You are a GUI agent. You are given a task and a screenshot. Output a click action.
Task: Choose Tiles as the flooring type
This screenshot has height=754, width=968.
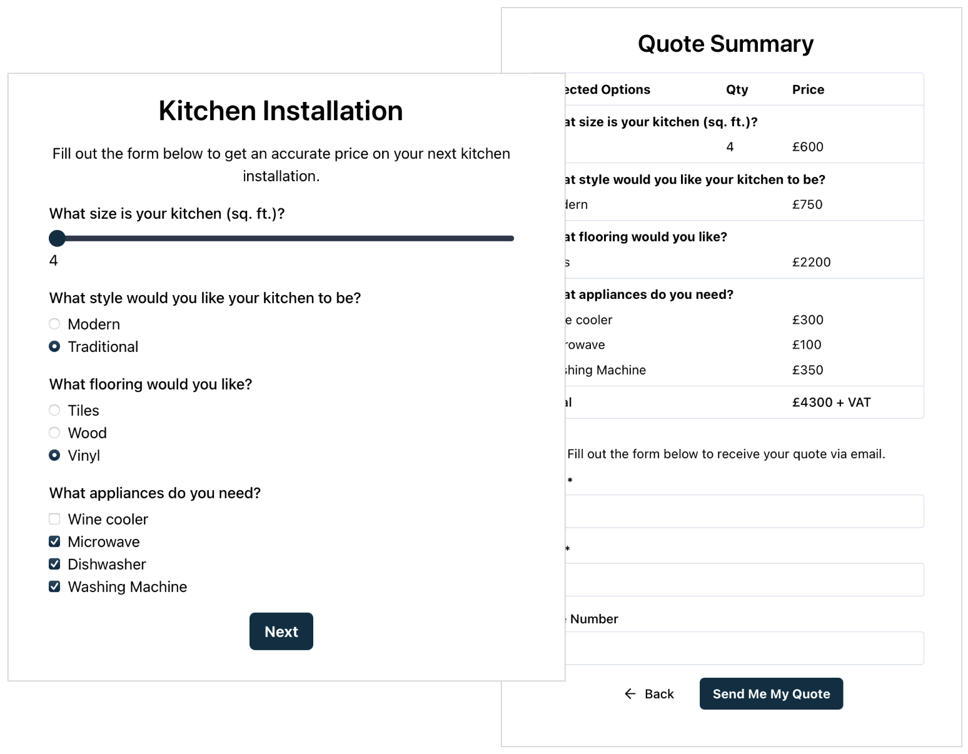coord(54,410)
